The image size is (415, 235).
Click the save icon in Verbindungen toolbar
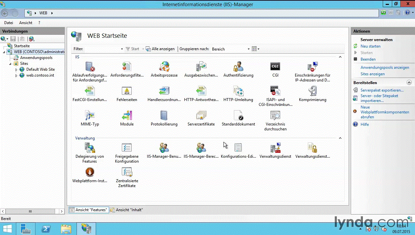tap(13, 39)
